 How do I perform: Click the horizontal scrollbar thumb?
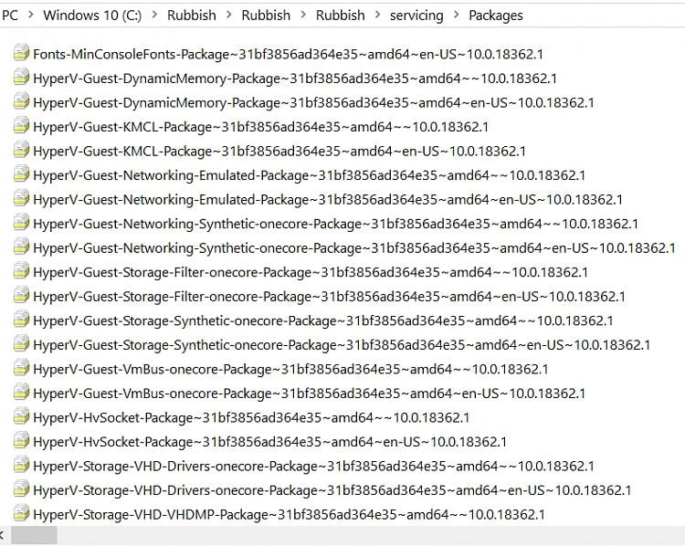tap(34, 535)
